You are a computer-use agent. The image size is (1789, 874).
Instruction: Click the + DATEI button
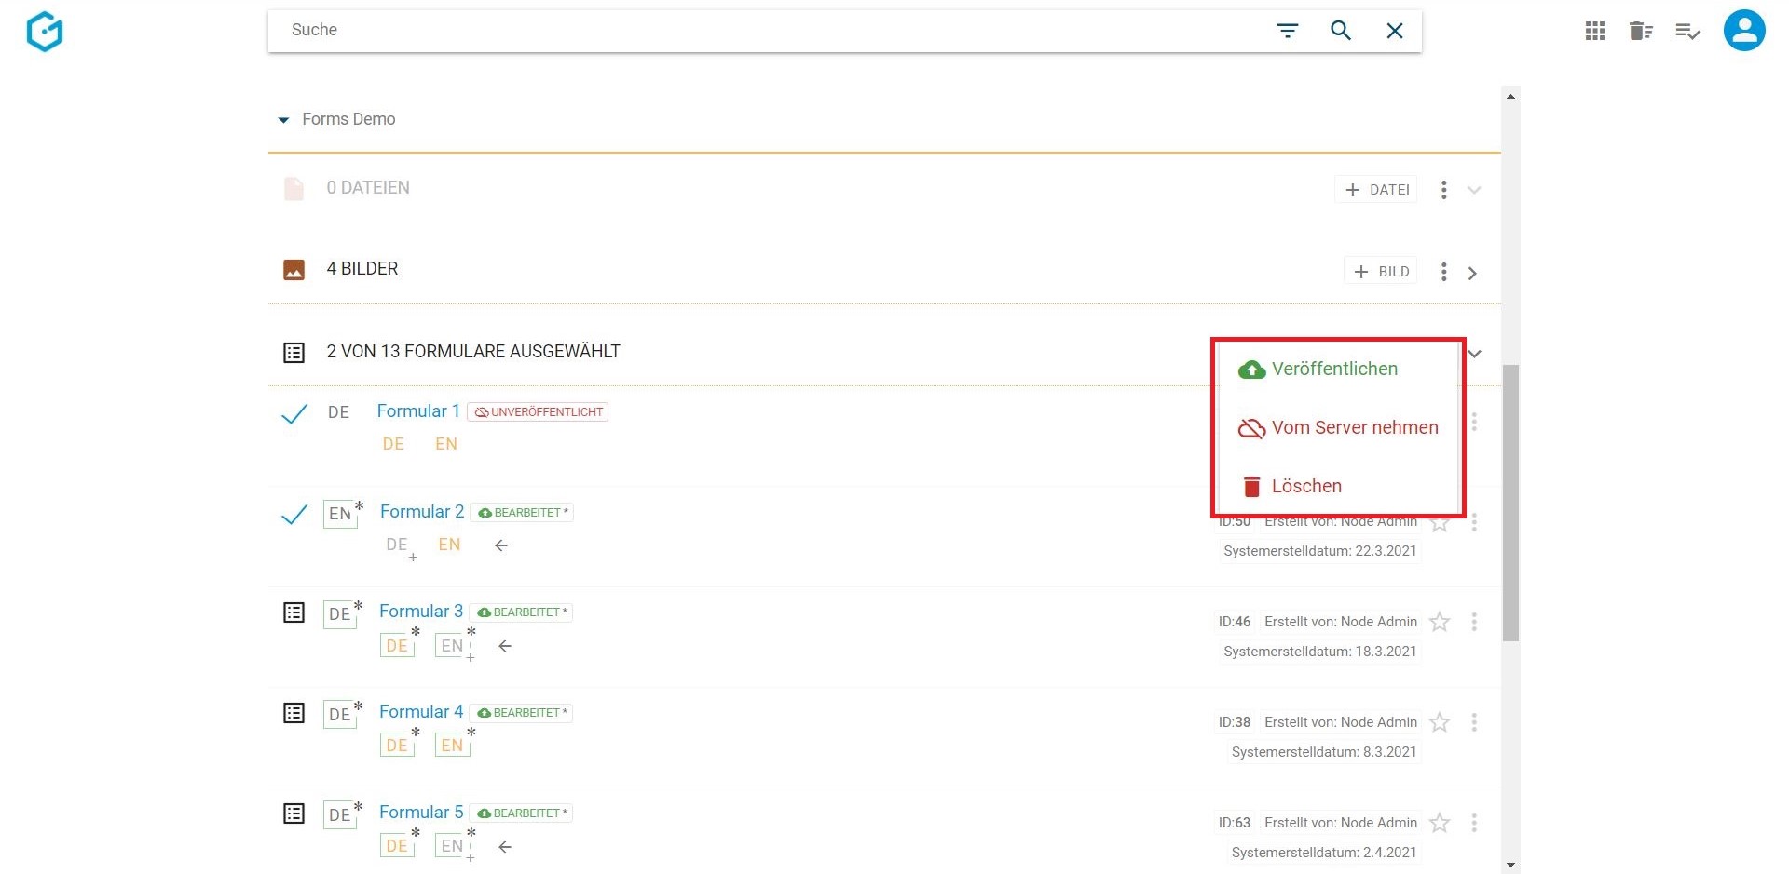click(1376, 190)
